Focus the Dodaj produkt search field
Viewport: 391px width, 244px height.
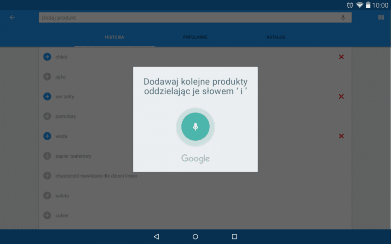point(195,17)
